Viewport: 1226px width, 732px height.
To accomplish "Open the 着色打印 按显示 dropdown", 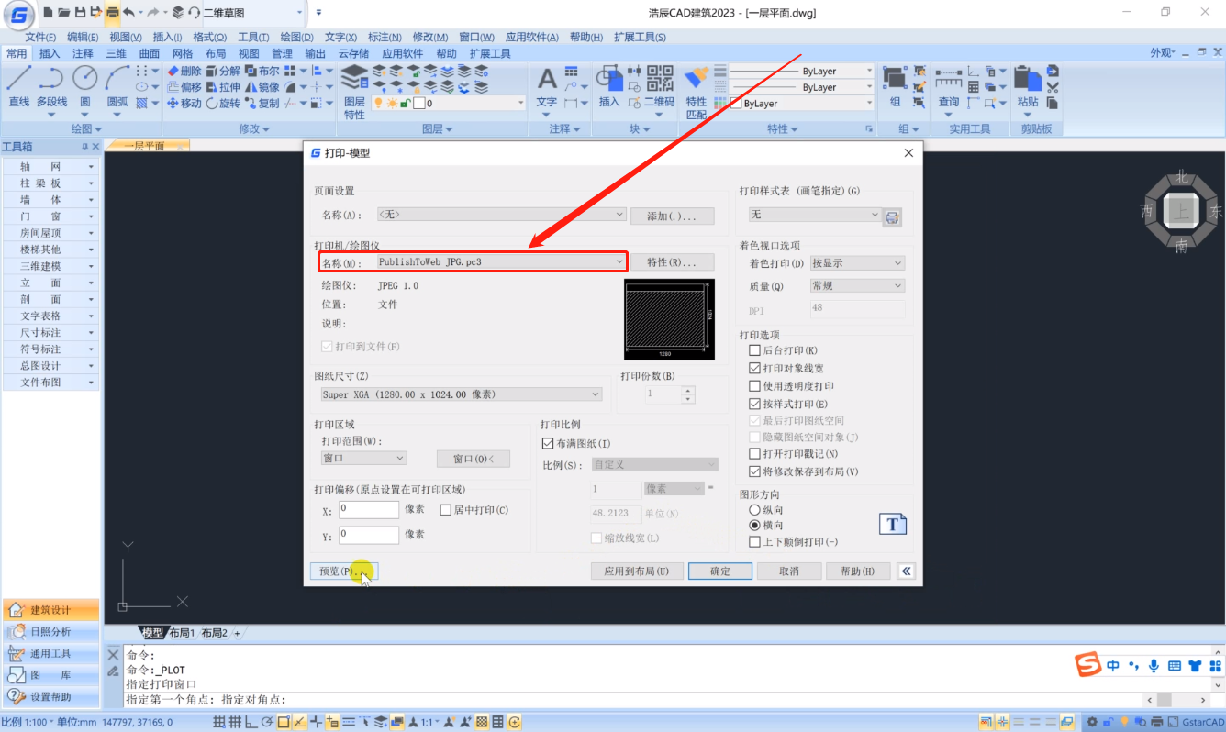I will coord(857,263).
